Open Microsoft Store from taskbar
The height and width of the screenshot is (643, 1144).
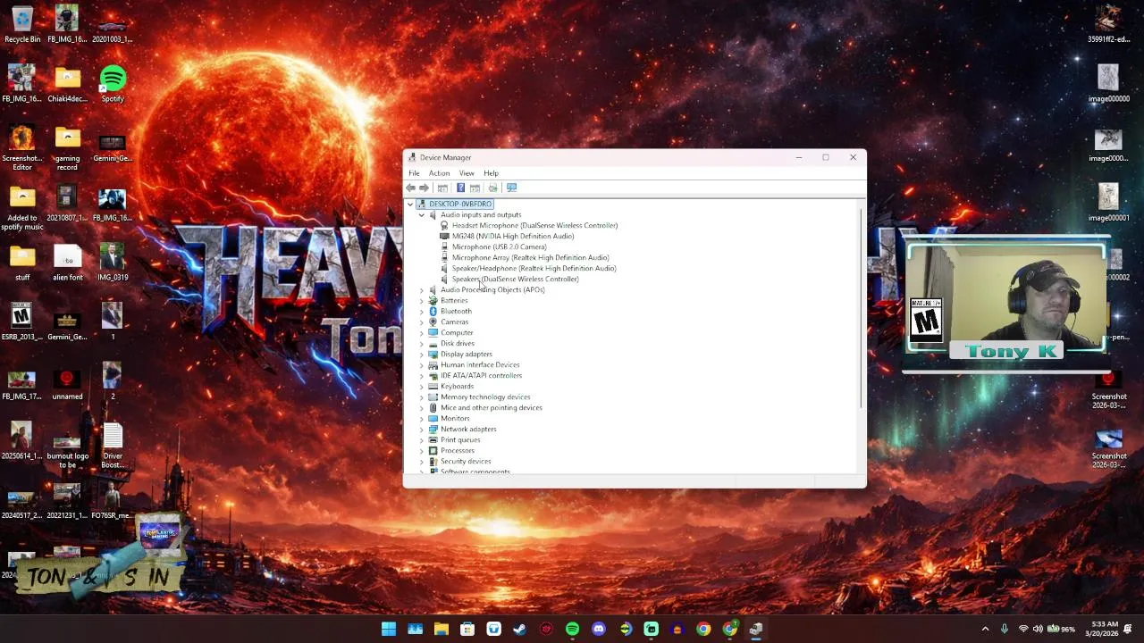point(467,630)
